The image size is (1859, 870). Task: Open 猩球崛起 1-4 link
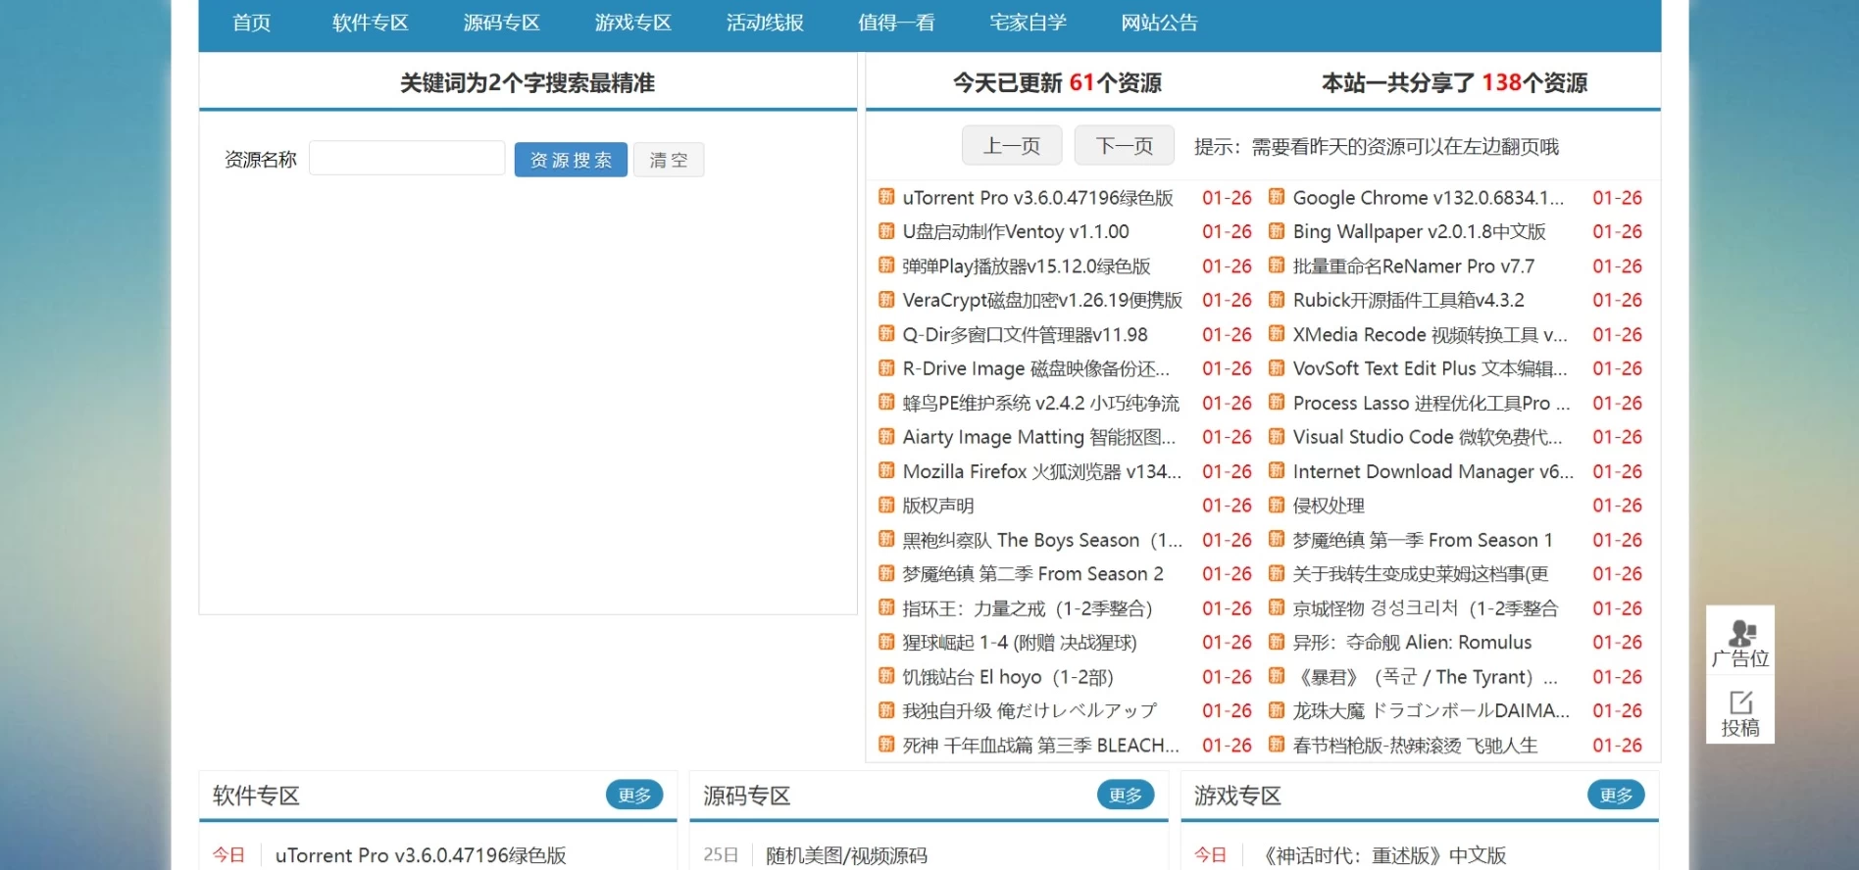[x=1020, y=643]
